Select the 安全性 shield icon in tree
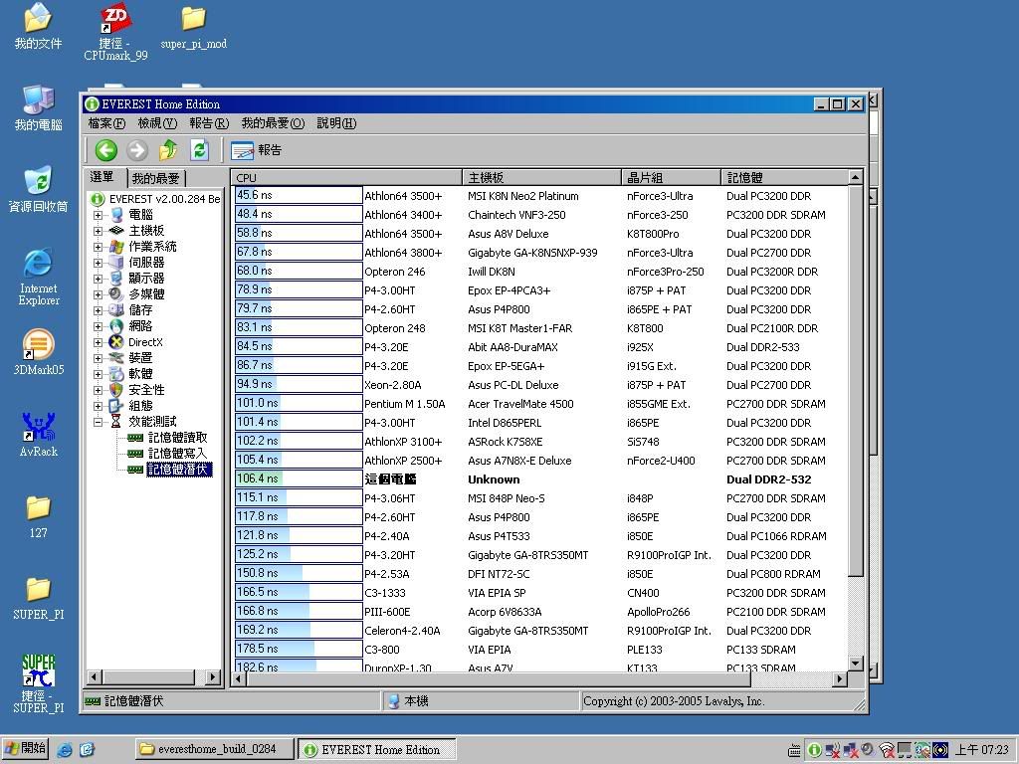This screenshot has width=1019, height=764. [116, 390]
